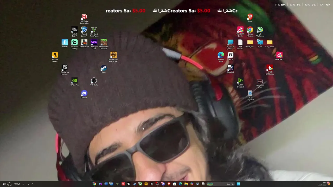Select the This PC (هذا الكمبيوتر) icon

click(230, 44)
